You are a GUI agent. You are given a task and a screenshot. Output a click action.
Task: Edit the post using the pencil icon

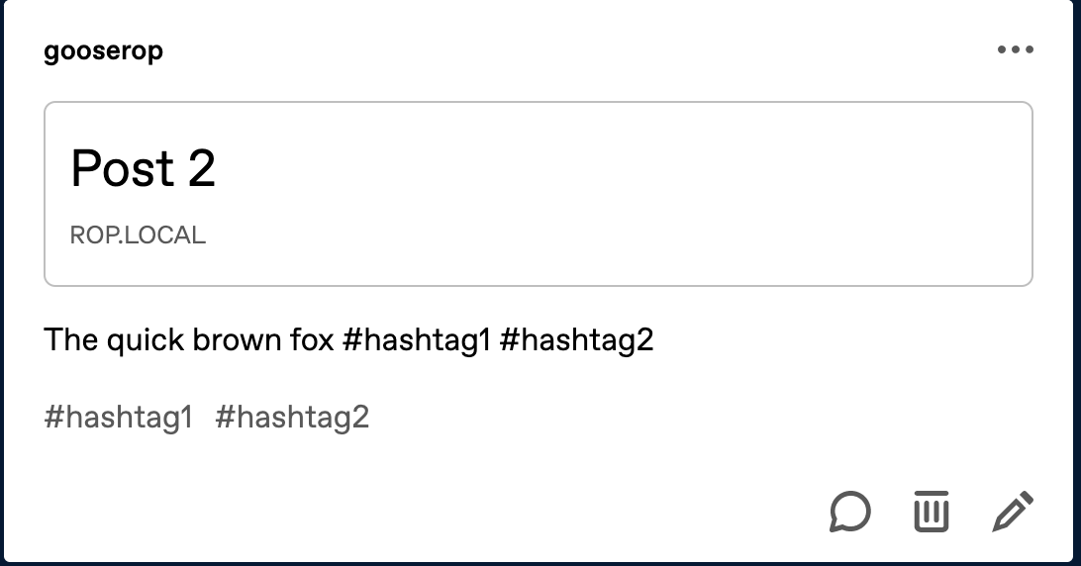tap(1013, 511)
